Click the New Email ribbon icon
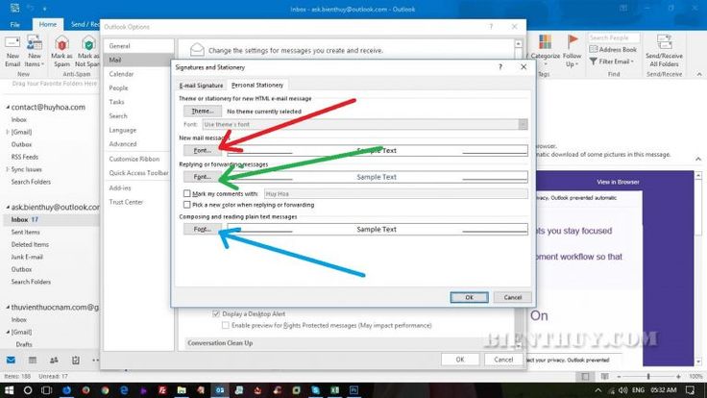This screenshot has height=398, width=707. pyautogui.click(x=12, y=43)
